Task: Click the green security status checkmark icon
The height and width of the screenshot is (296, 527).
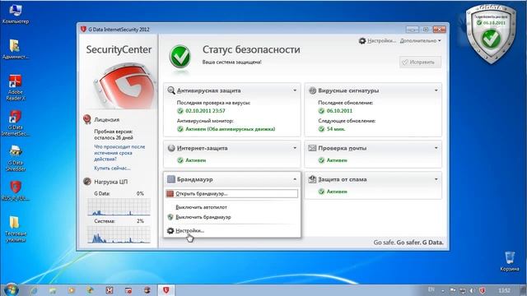Action: pyautogui.click(x=180, y=57)
